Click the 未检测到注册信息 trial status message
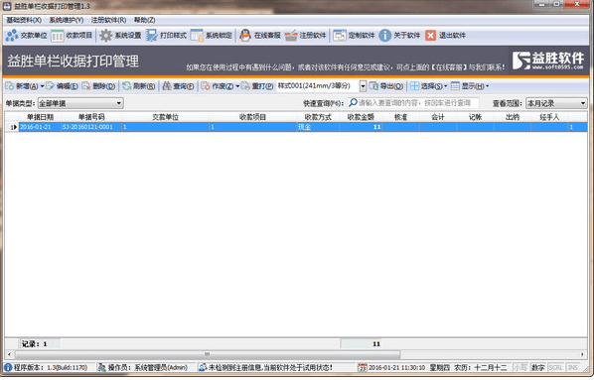 [x=270, y=368]
